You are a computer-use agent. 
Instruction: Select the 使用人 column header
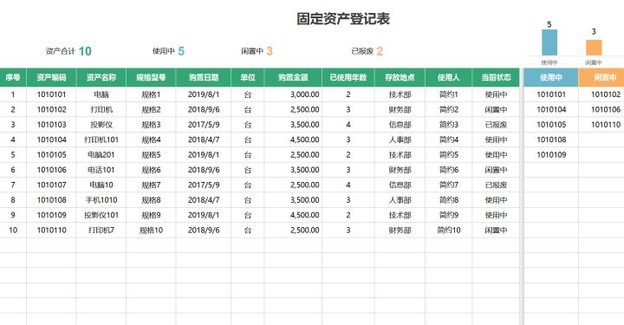[449, 78]
